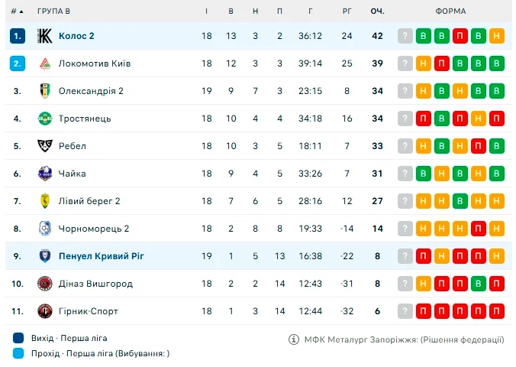Open Гірник-Спорт team link
The image size is (516, 367).
(88, 311)
